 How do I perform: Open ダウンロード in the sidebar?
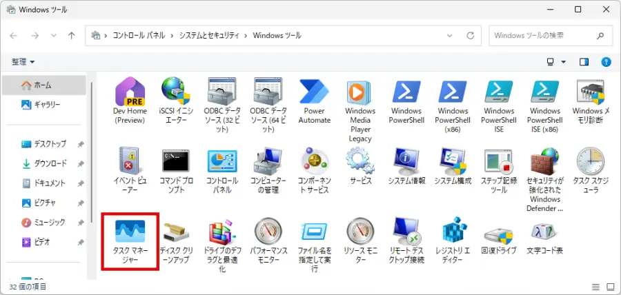(x=43, y=163)
